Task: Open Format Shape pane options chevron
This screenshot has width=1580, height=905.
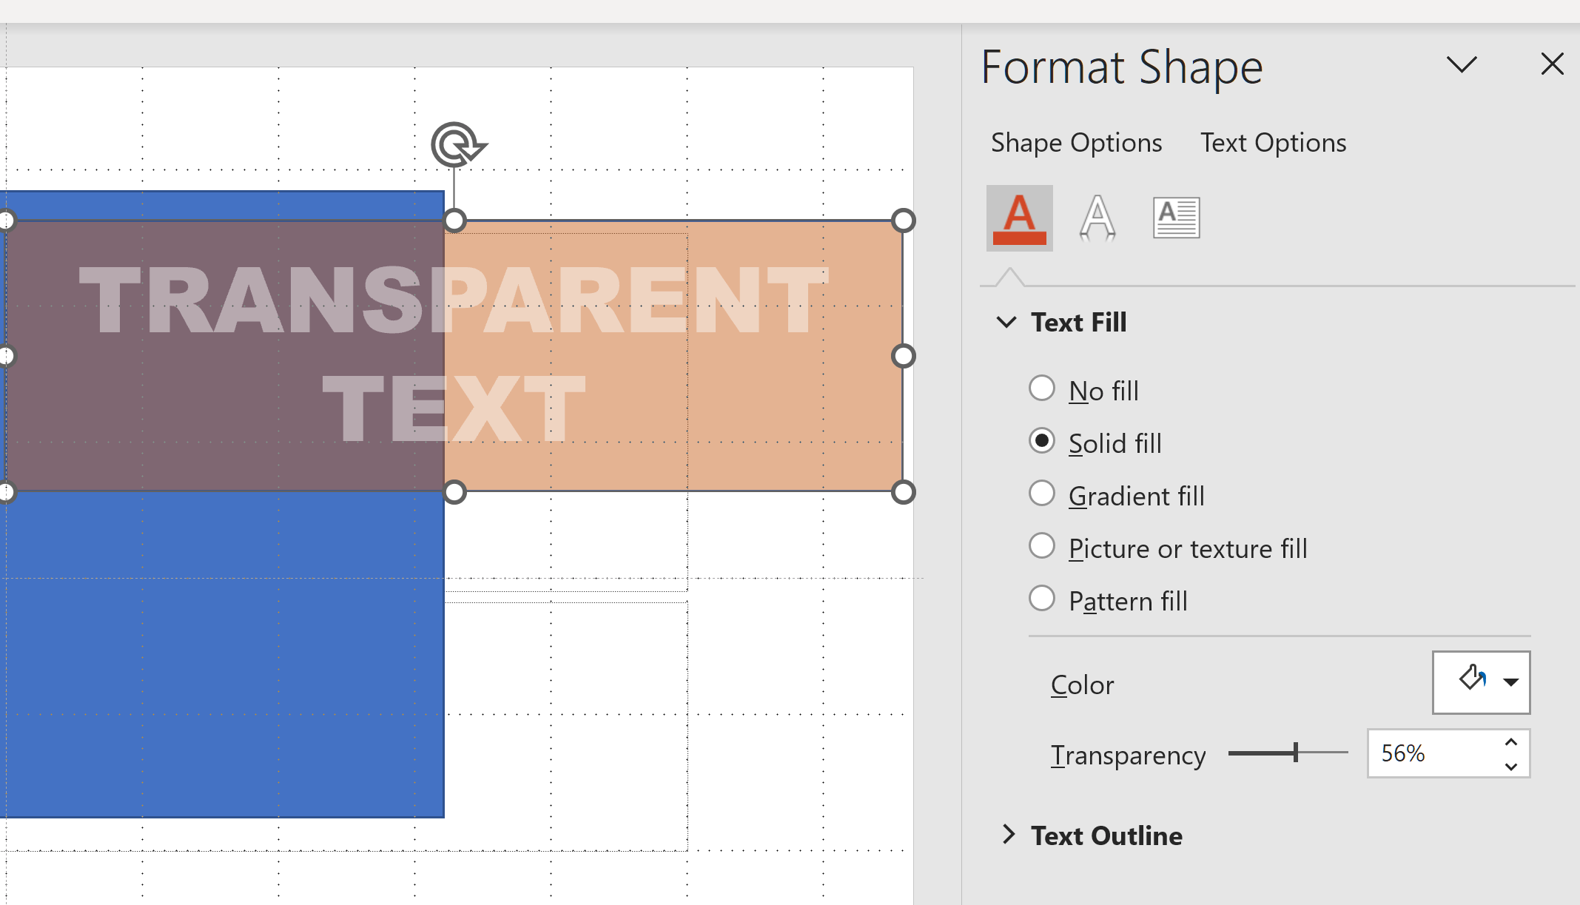Action: 1462,64
